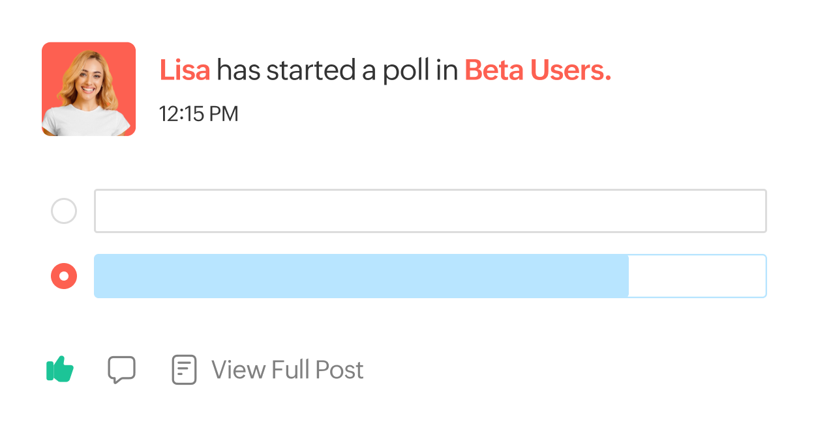Click the left edge of the first poll bar
Screen dimensions: 816x431
click(x=96, y=211)
